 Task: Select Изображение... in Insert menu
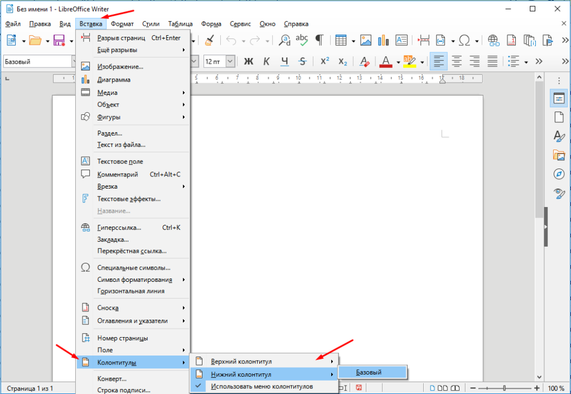click(x=133, y=67)
